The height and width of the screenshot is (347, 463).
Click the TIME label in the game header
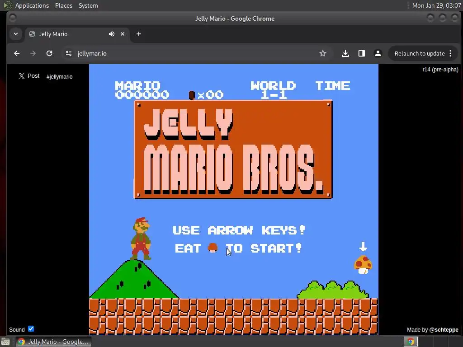click(x=332, y=86)
